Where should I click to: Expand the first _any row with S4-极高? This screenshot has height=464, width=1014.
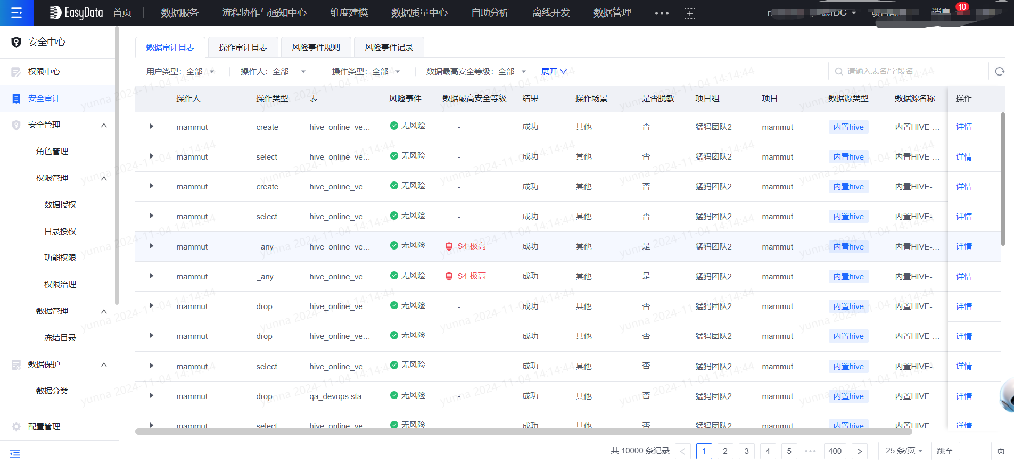pos(152,246)
